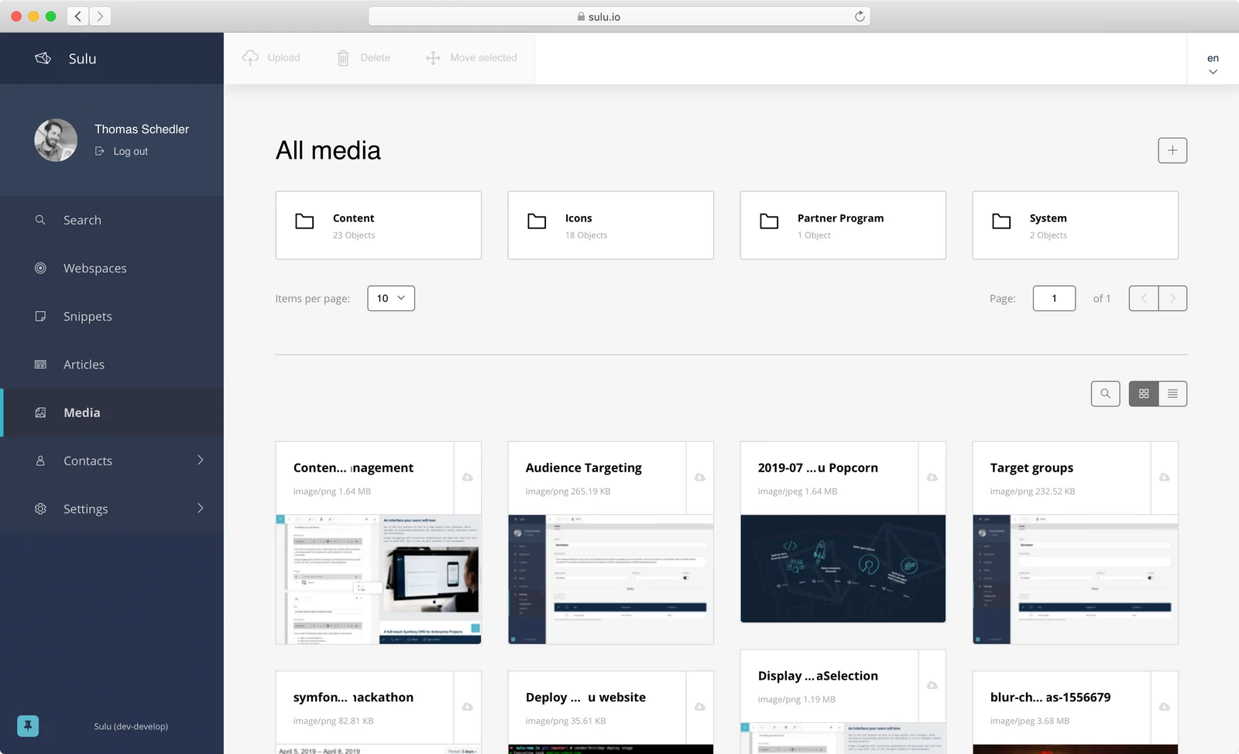Click the Log out link
Viewport: 1239px width, 754px height.
point(130,152)
